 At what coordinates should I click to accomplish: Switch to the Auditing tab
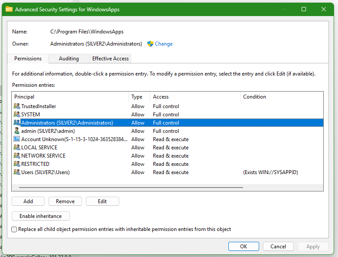point(69,59)
